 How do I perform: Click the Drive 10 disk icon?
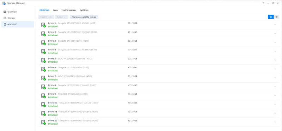pyautogui.click(x=43, y=104)
